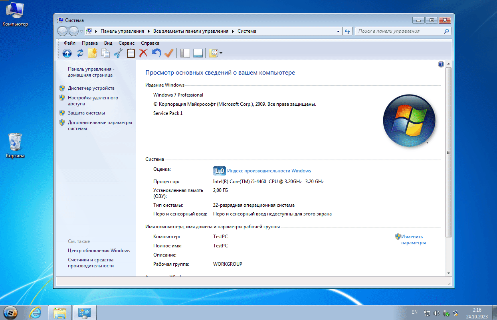Create a new folder via toolbar icon
Viewport: 497px width, 320px height.
click(x=93, y=53)
